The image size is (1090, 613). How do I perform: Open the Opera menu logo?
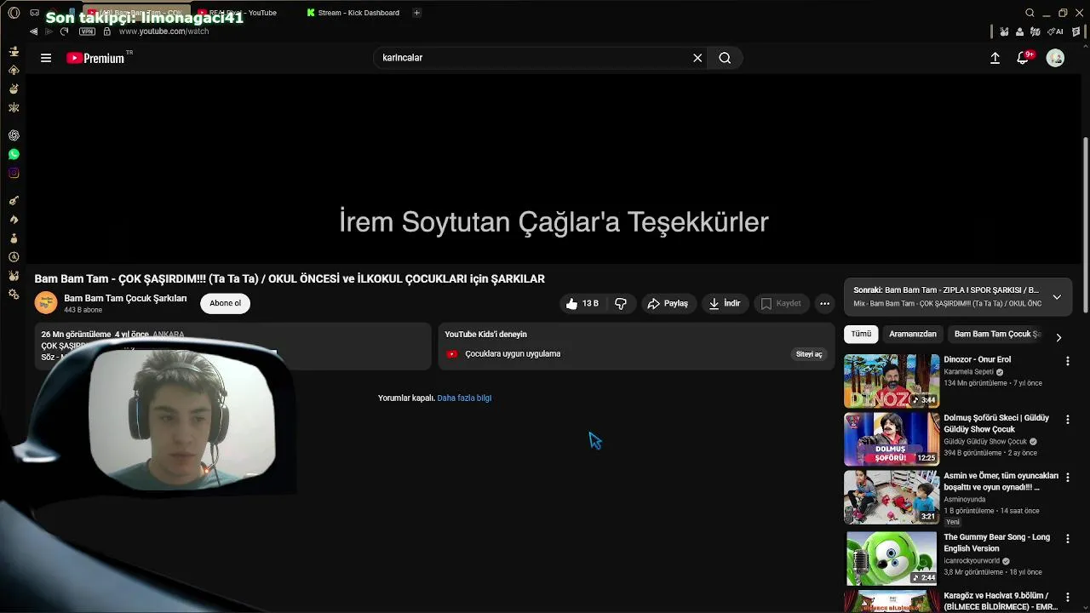[x=14, y=13]
